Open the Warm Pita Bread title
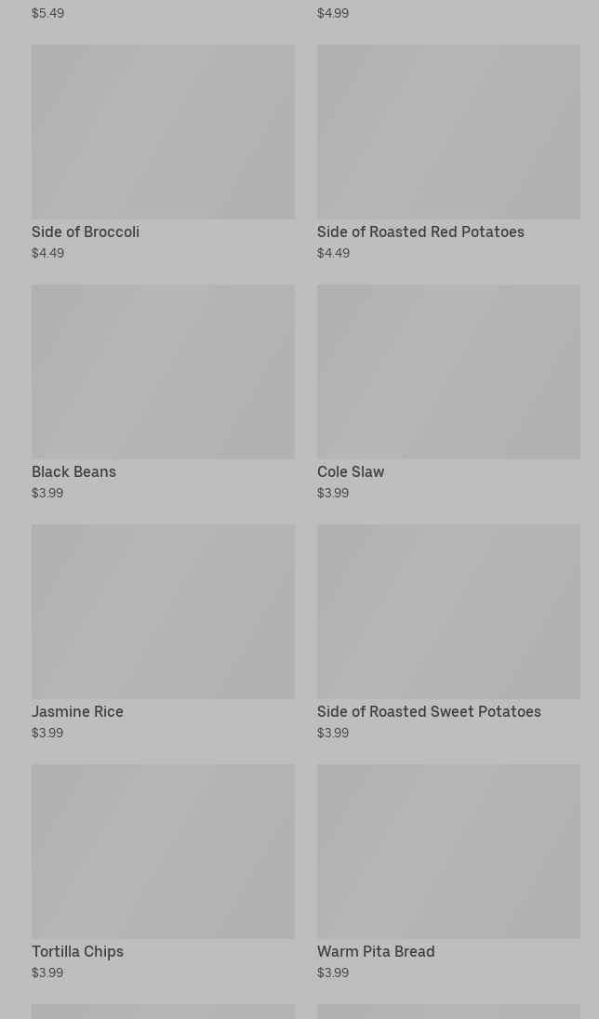Image resolution: width=599 pixels, height=1019 pixels. 376,952
